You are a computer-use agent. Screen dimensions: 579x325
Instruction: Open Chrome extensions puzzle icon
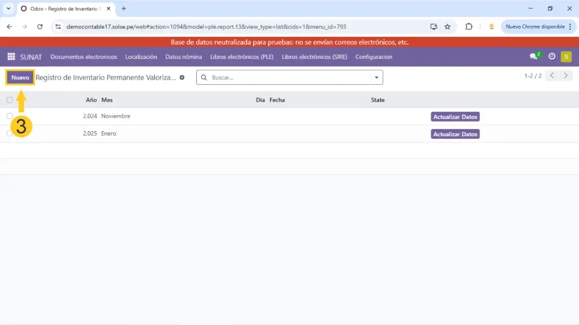(469, 27)
